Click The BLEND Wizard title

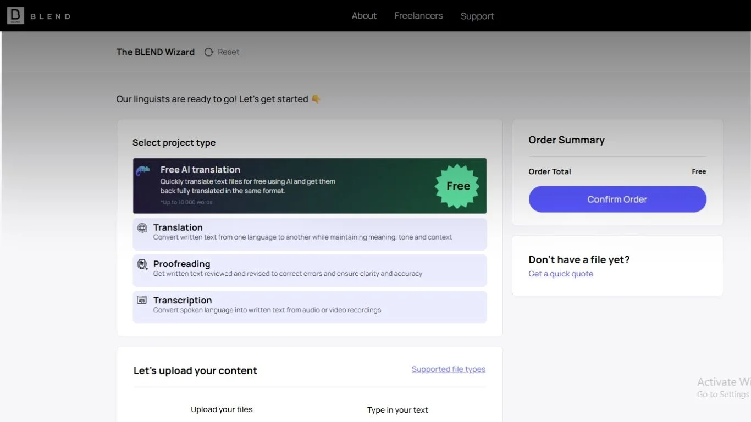click(156, 52)
